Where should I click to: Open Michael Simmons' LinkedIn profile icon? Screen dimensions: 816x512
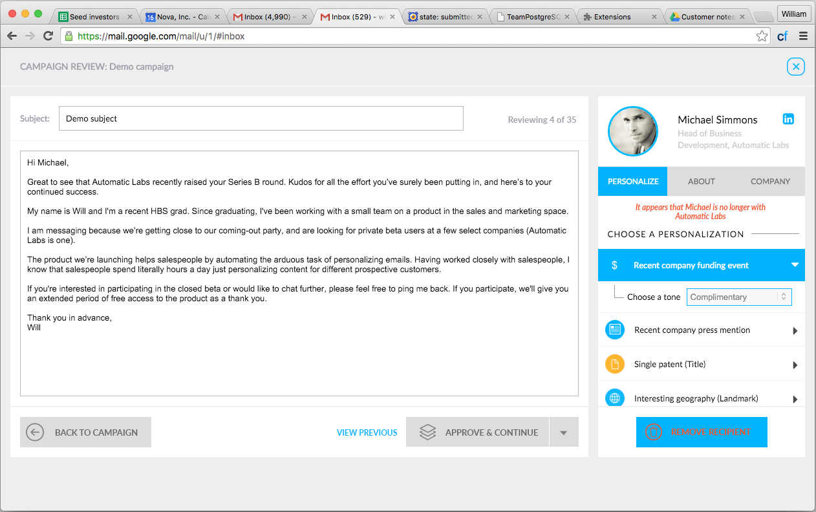click(x=788, y=119)
